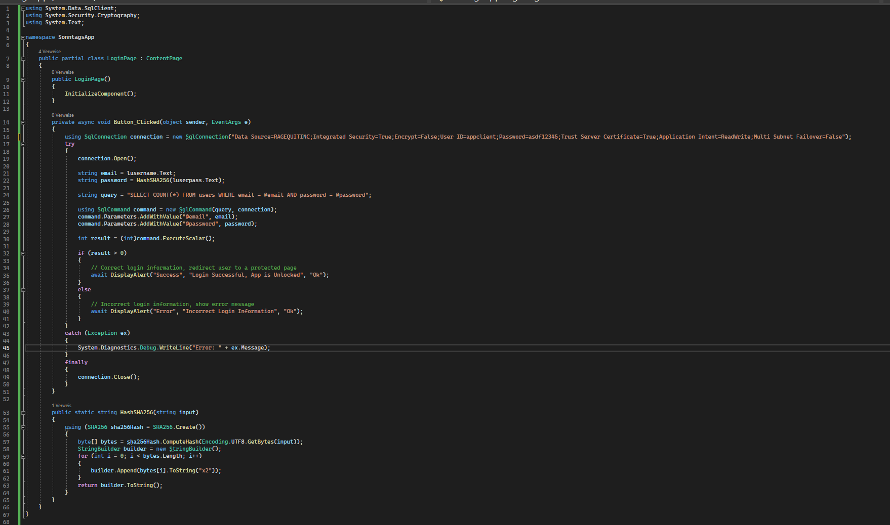Collapse the using directives block
The height and width of the screenshot is (525, 890).
[23, 9]
